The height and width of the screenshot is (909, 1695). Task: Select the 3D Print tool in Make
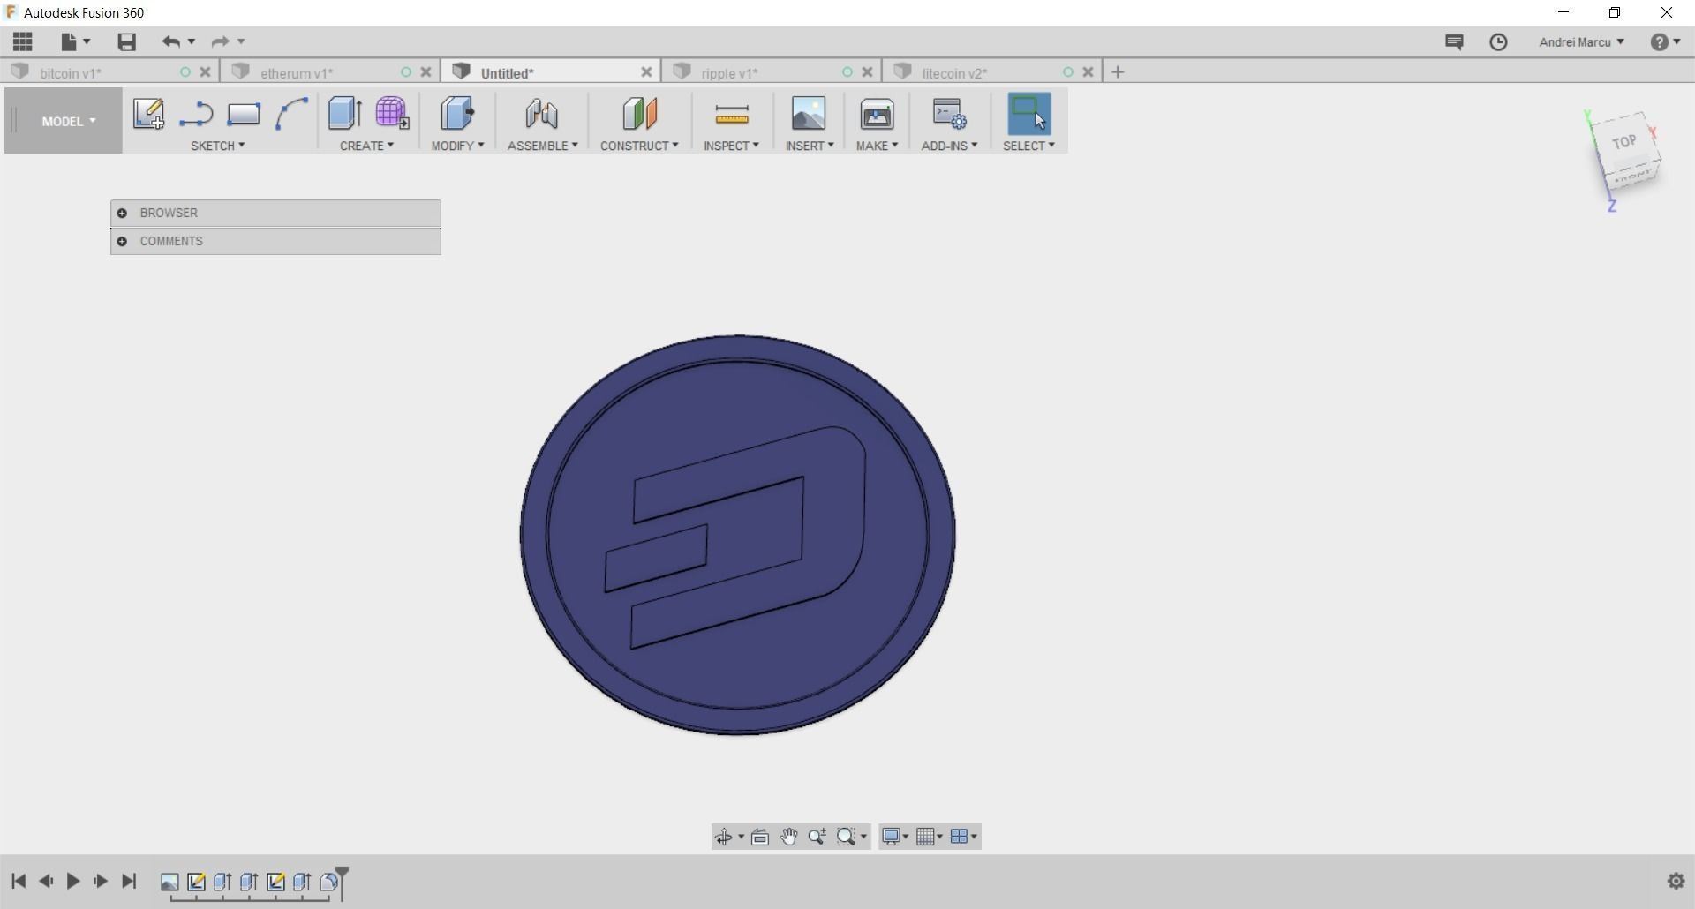[877, 114]
